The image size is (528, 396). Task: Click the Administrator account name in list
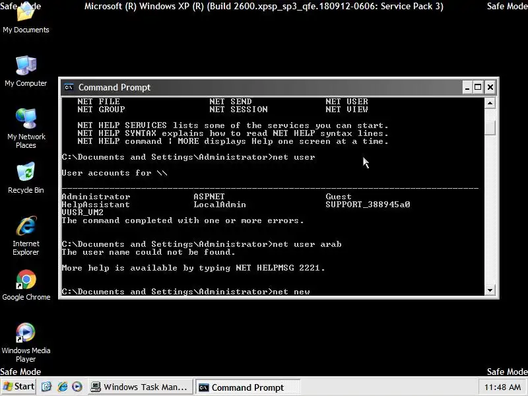click(x=96, y=197)
